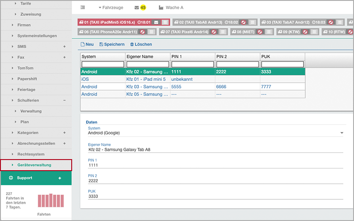Click the PIN 1 input field
The width and height of the screenshot is (354, 221).
point(215,165)
